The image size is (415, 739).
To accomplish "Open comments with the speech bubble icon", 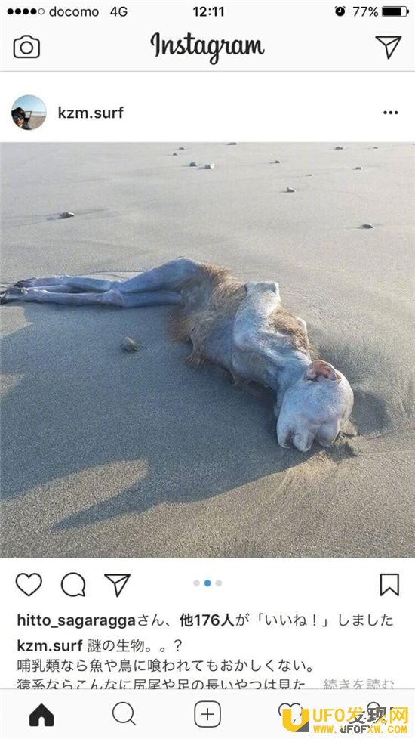I will tap(73, 585).
